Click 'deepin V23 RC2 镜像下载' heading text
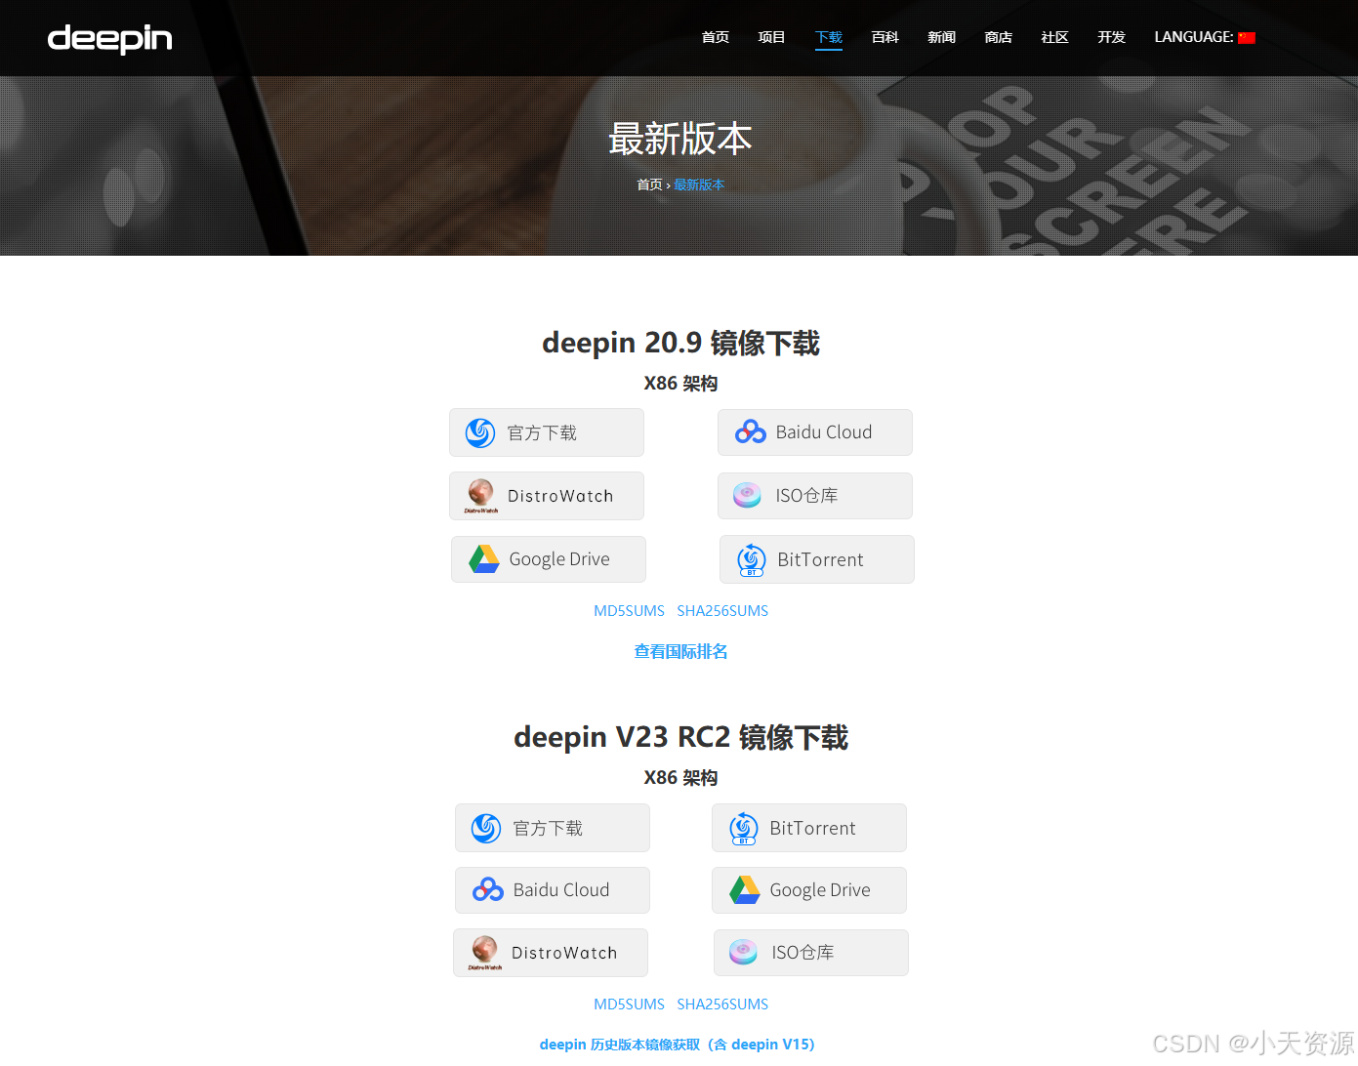The width and height of the screenshot is (1358, 1066). click(680, 737)
